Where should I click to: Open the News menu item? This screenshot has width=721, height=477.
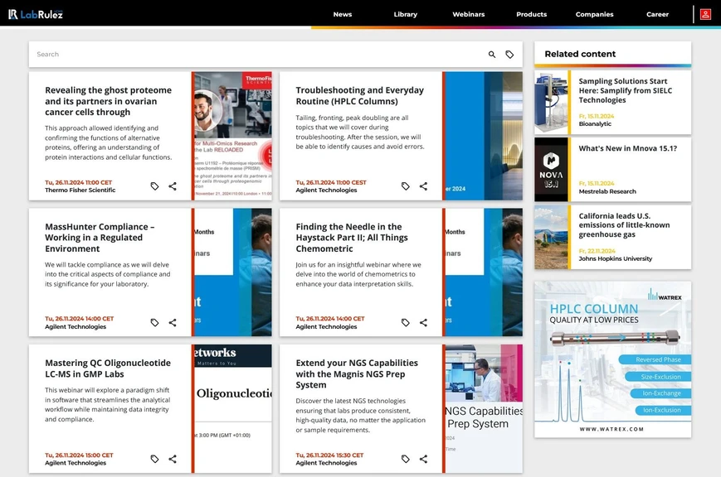343,14
